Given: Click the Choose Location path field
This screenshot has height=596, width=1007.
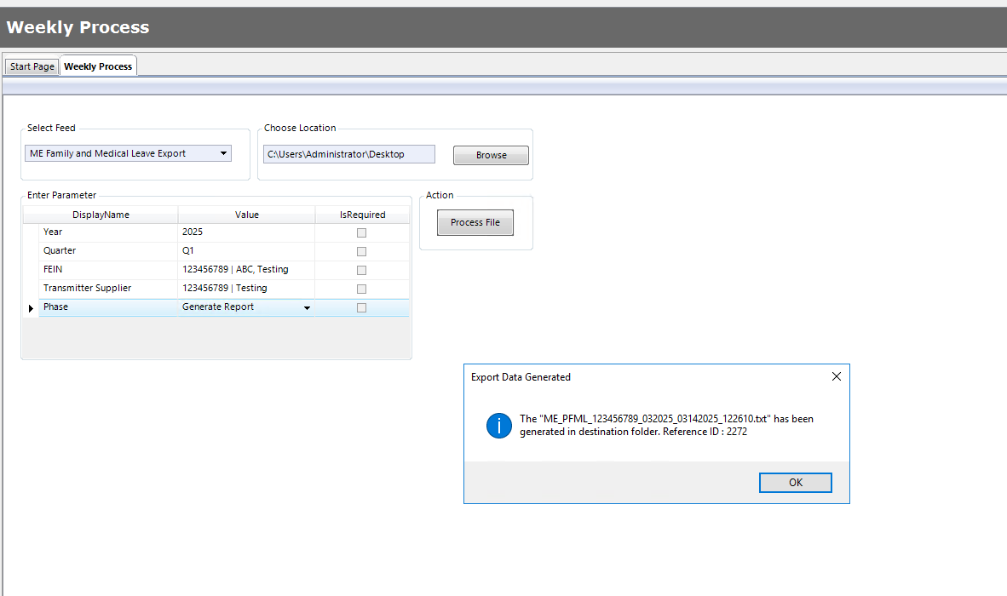Looking at the screenshot, I should click(348, 154).
